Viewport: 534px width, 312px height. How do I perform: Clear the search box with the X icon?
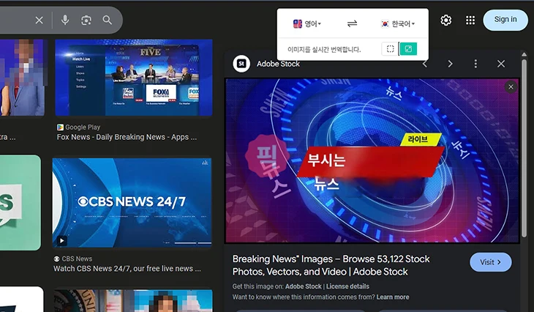point(40,21)
